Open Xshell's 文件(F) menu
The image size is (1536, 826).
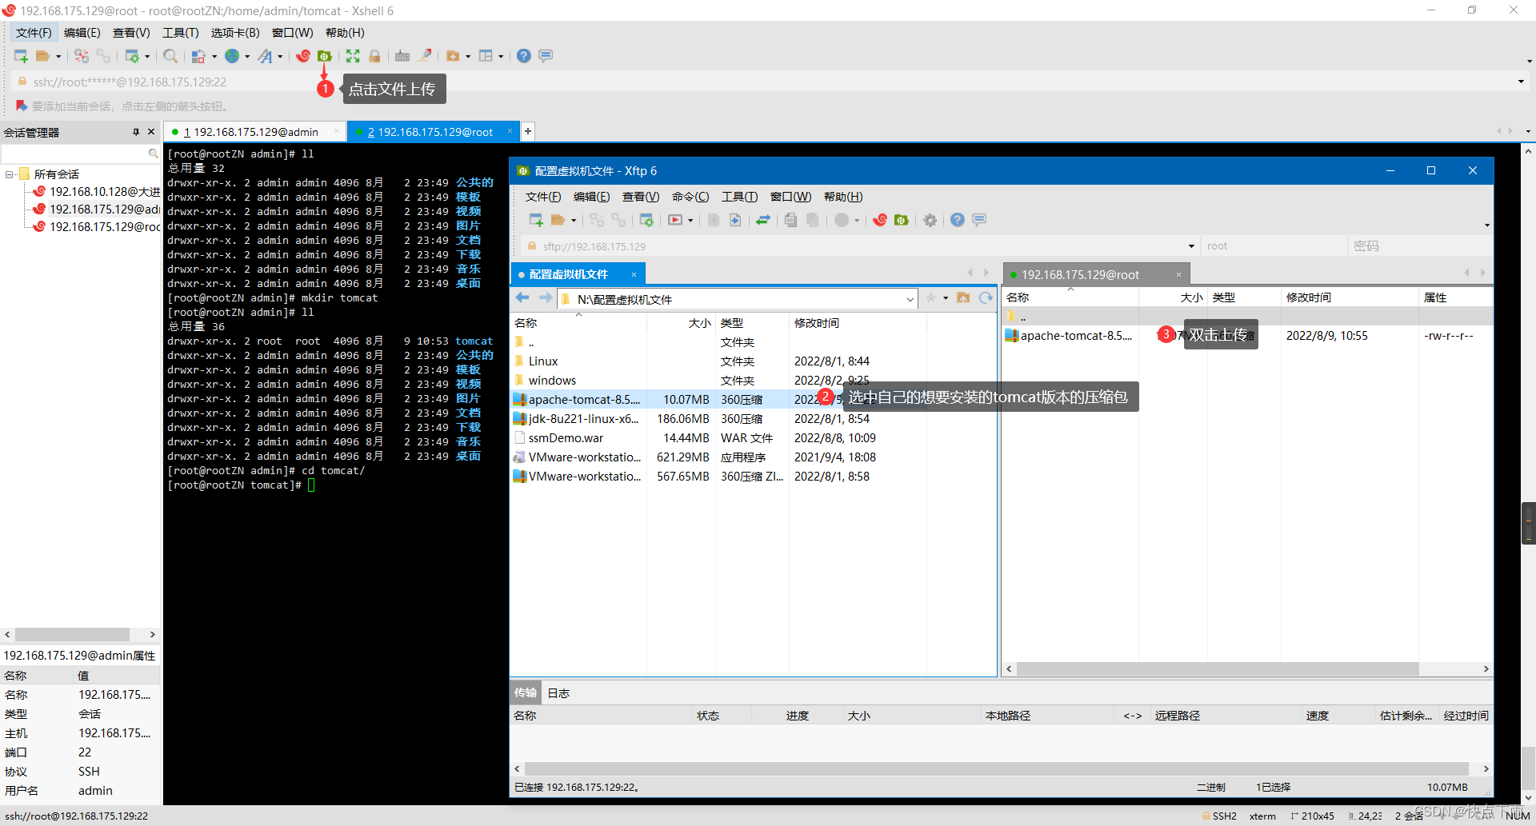(34, 33)
